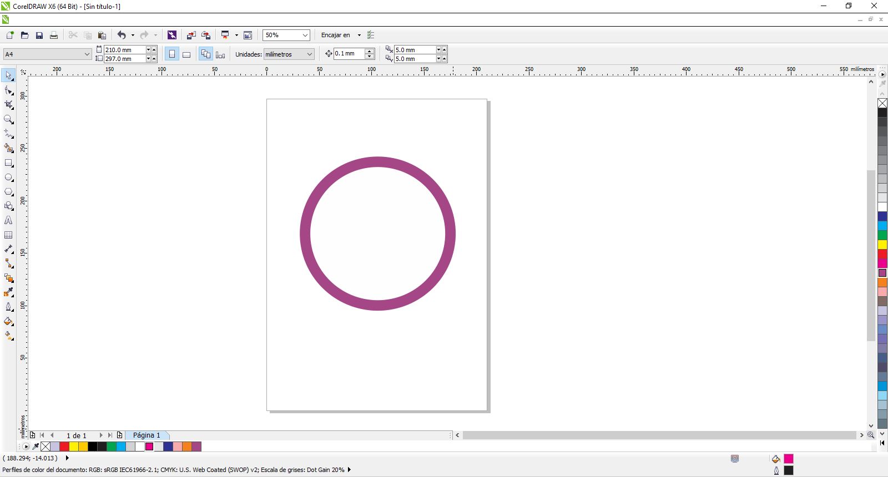
Task: Click the Save disk icon
Action: pos(39,35)
